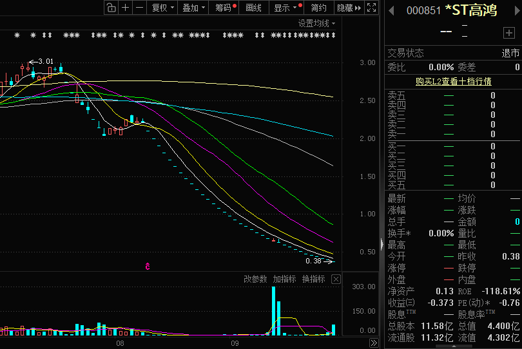Close the volume indicator sub-panel
522x349 pixels.
(336, 279)
